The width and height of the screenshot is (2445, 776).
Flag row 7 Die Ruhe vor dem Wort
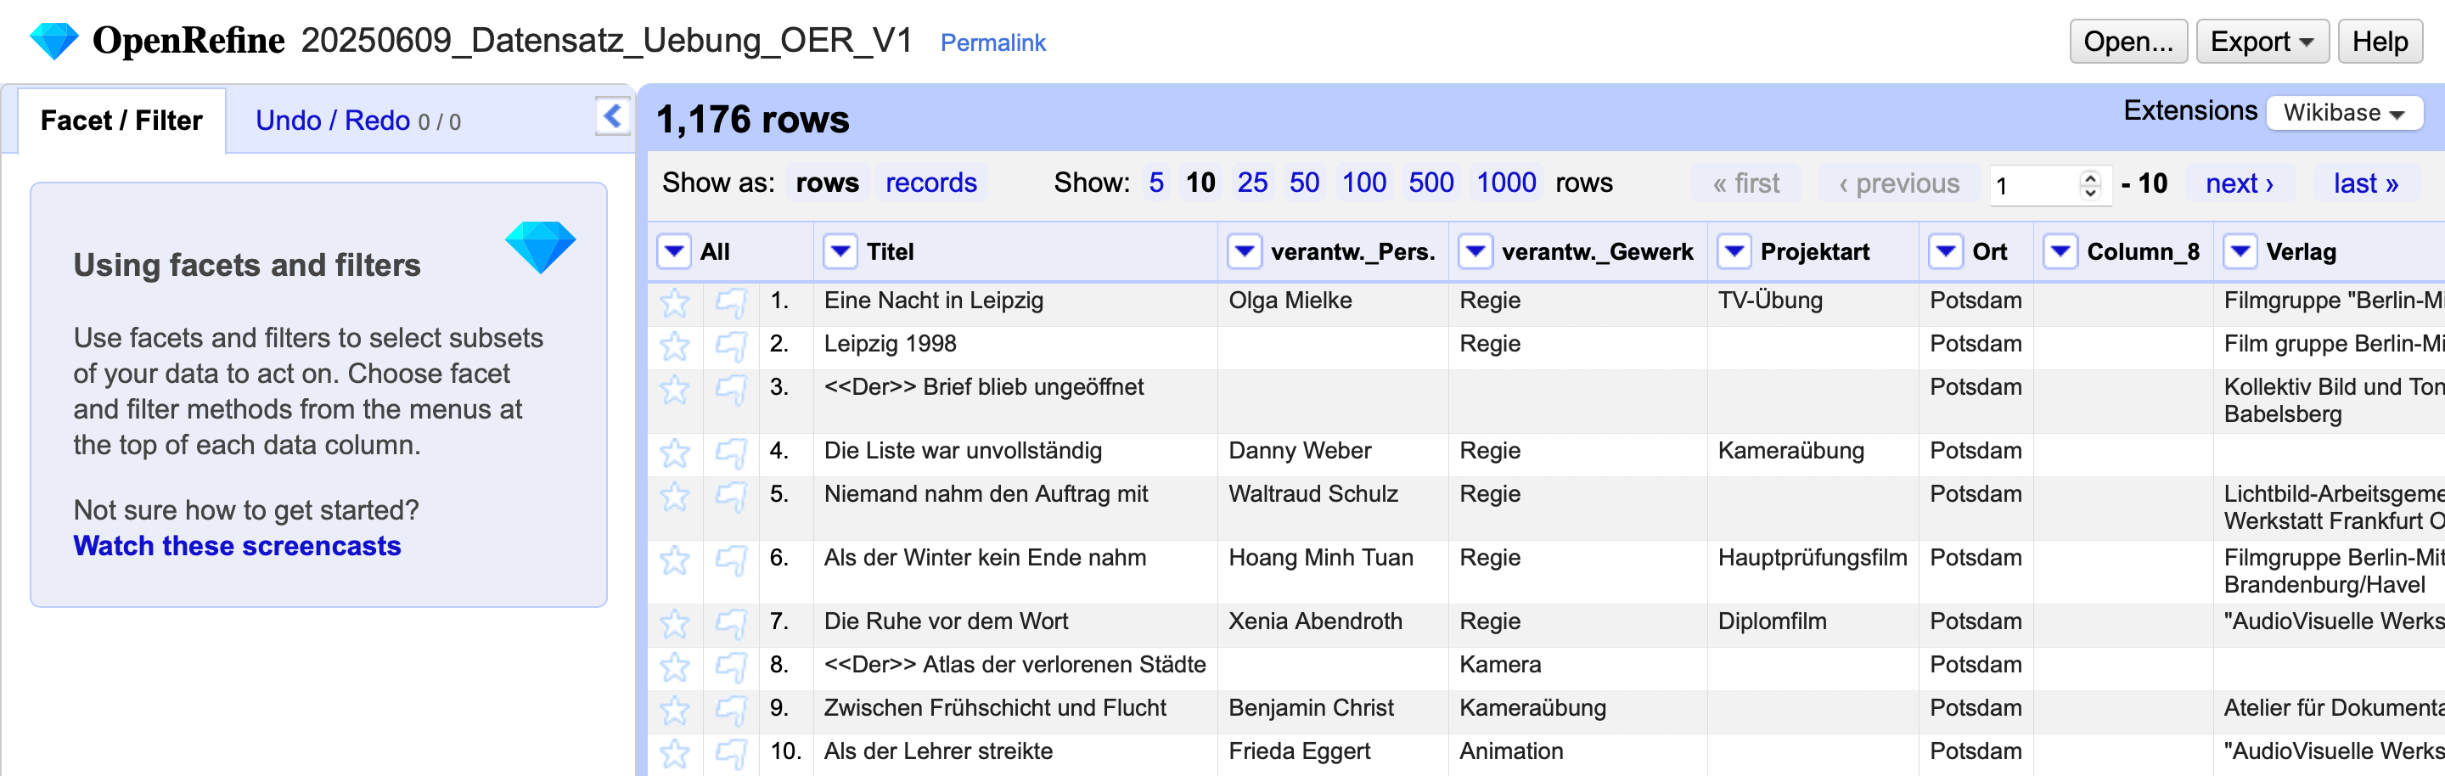click(x=731, y=624)
